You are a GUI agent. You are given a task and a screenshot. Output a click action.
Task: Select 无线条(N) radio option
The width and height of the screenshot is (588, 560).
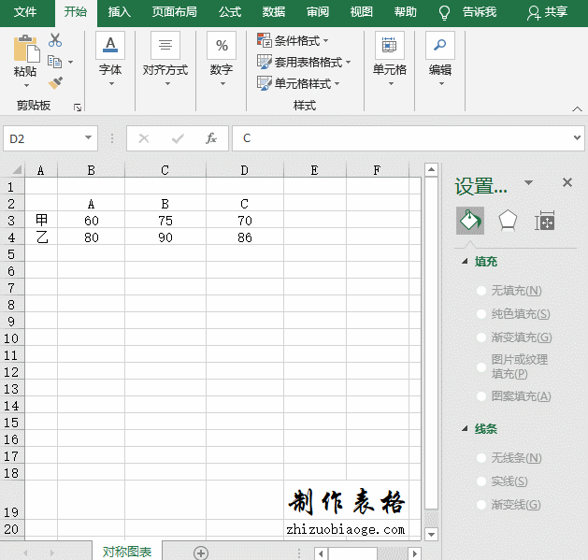(x=481, y=458)
